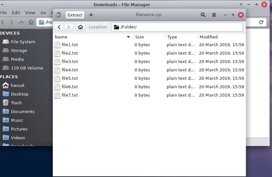Select the 119 GB Volume device
The height and width of the screenshot is (177, 272).
(27, 68)
